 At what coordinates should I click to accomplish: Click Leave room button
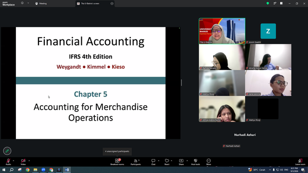pyautogui.click(x=300, y=162)
